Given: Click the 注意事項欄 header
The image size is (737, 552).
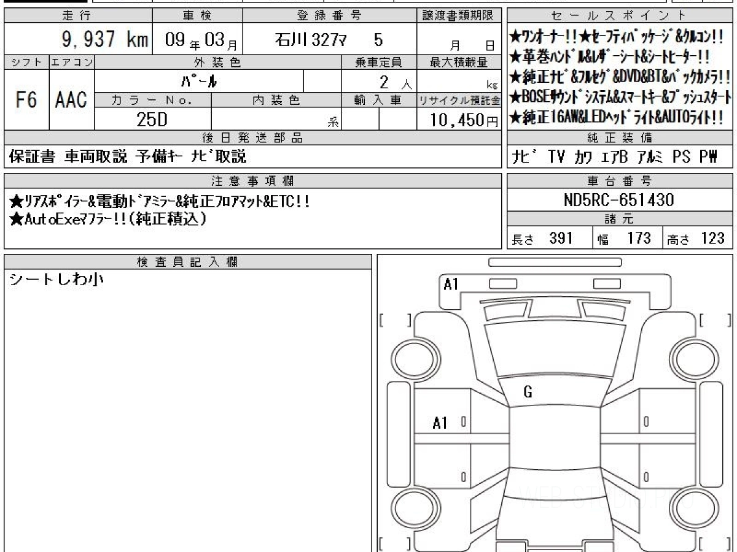Looking at the screenshot, I should coord(253,181).
